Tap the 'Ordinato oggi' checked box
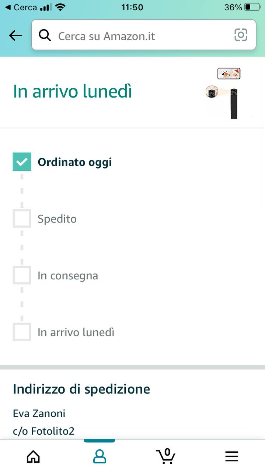Image resolution: width=265 pixels, height=473 pixels. (x=22, y=162)
